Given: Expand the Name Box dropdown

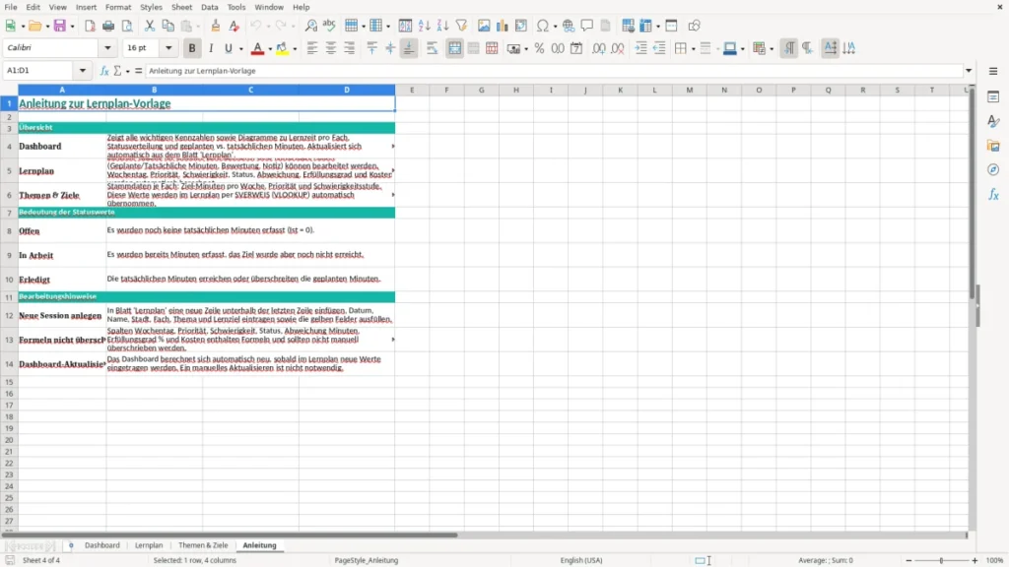Looking at the screenshot, I should point(83,71).
